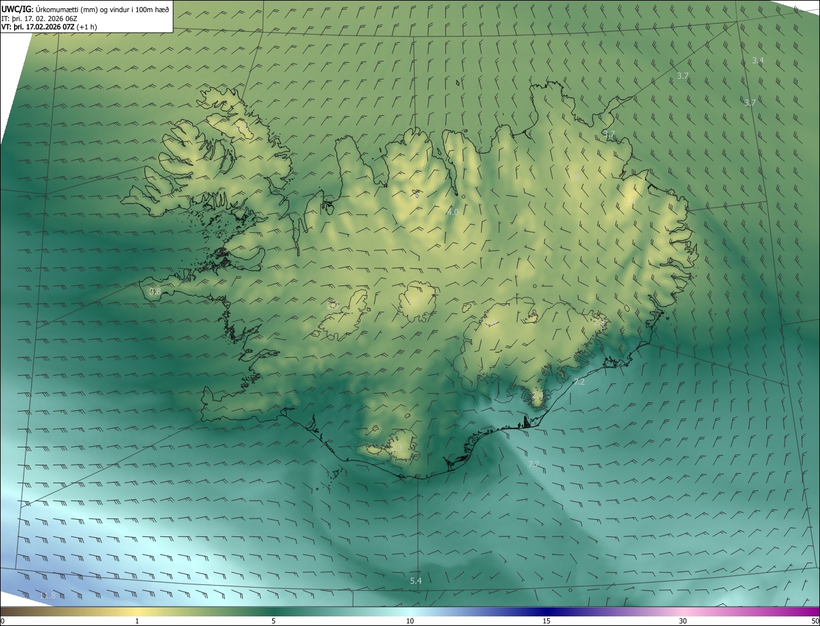Click the map value '3.4'
The width and height of the screenshot is (820, 626).
tap(758, 61)
